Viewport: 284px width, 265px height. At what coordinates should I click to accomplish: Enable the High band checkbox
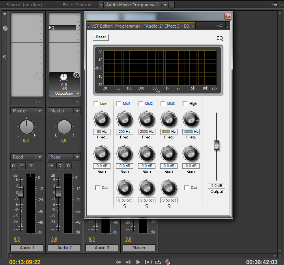(185, 104)
